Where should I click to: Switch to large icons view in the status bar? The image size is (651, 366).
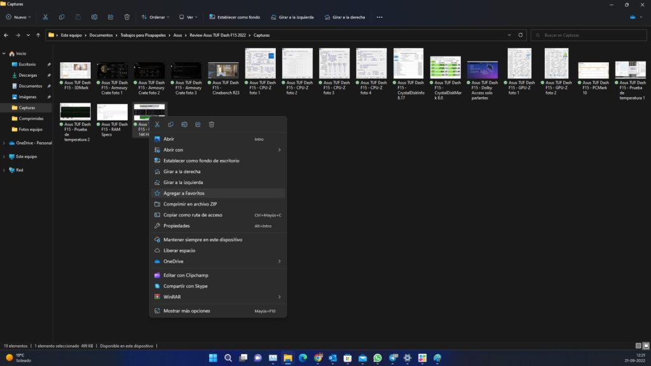coord(645,346)
